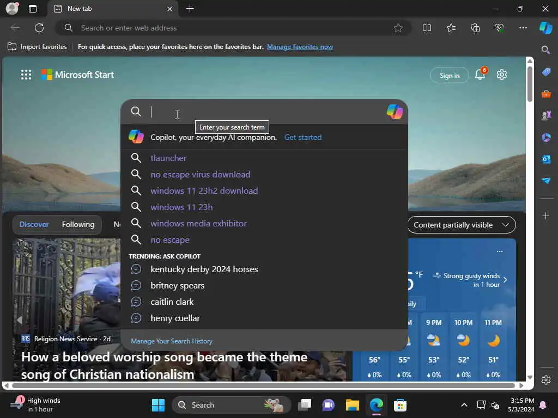Open the Copilot sidebar button

tap(545, 28)
